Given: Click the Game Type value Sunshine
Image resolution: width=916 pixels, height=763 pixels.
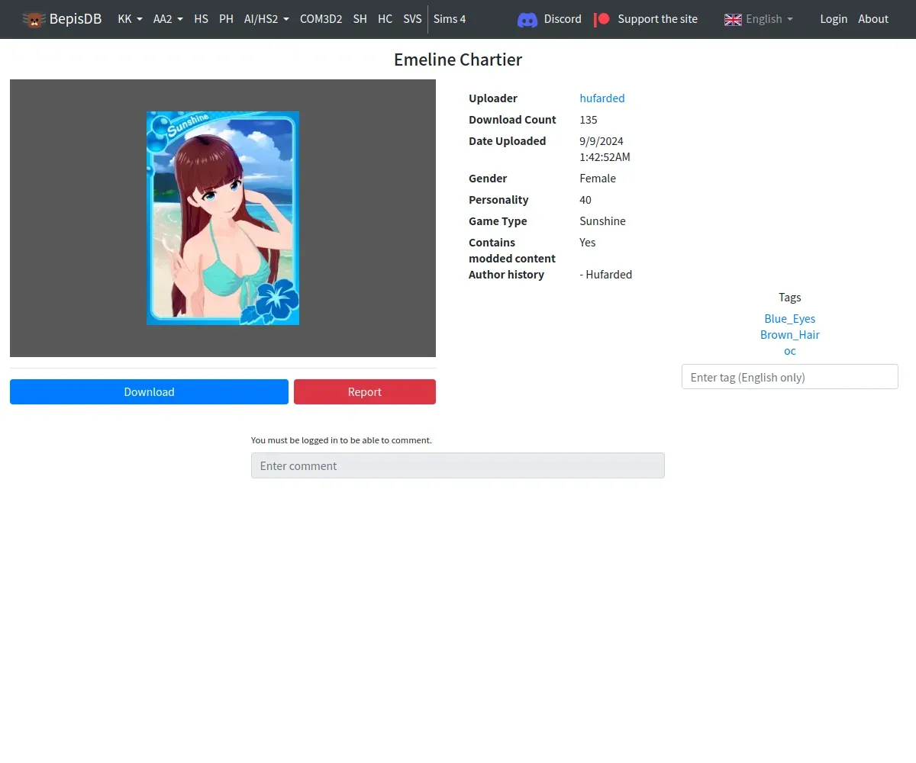Looking at the screenshot, I should [602, 221].
